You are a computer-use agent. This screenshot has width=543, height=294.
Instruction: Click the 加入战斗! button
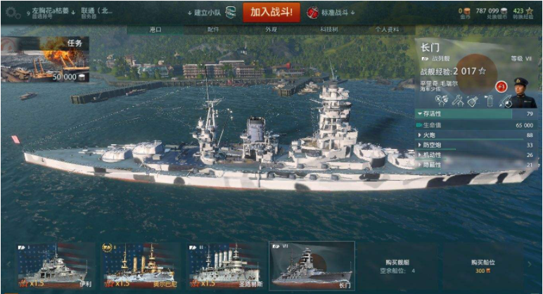coord(271,12)
